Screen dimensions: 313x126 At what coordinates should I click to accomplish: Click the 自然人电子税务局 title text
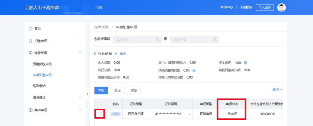coord(42,7)
